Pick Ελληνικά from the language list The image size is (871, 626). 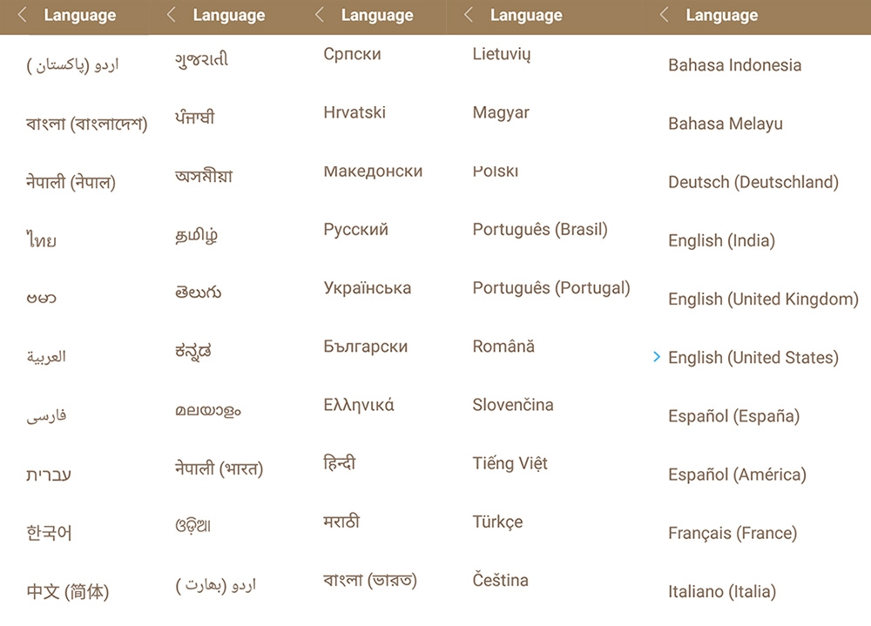pyautogui.click(x=358, y=405)
